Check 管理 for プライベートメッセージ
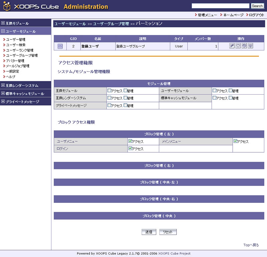 pyautogui.click(x=125, y=105)
